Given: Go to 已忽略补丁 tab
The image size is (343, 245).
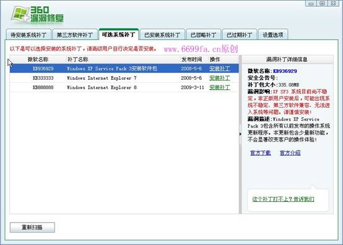Looking at the screenshot, I should [203, 35].
